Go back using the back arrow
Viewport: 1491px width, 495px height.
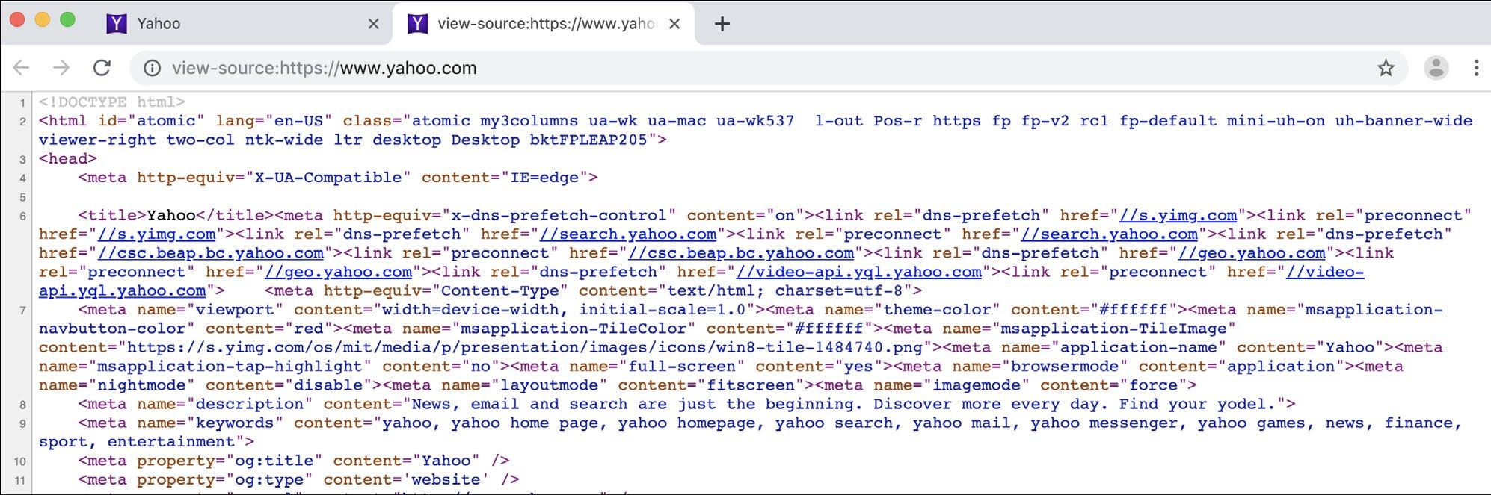(21, 68)
